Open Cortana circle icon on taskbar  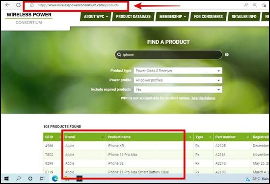tap(30, 179)
